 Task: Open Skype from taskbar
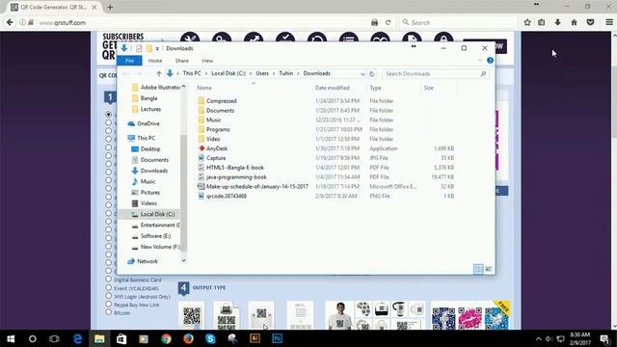pyautogui.click(x=210, y=338)
